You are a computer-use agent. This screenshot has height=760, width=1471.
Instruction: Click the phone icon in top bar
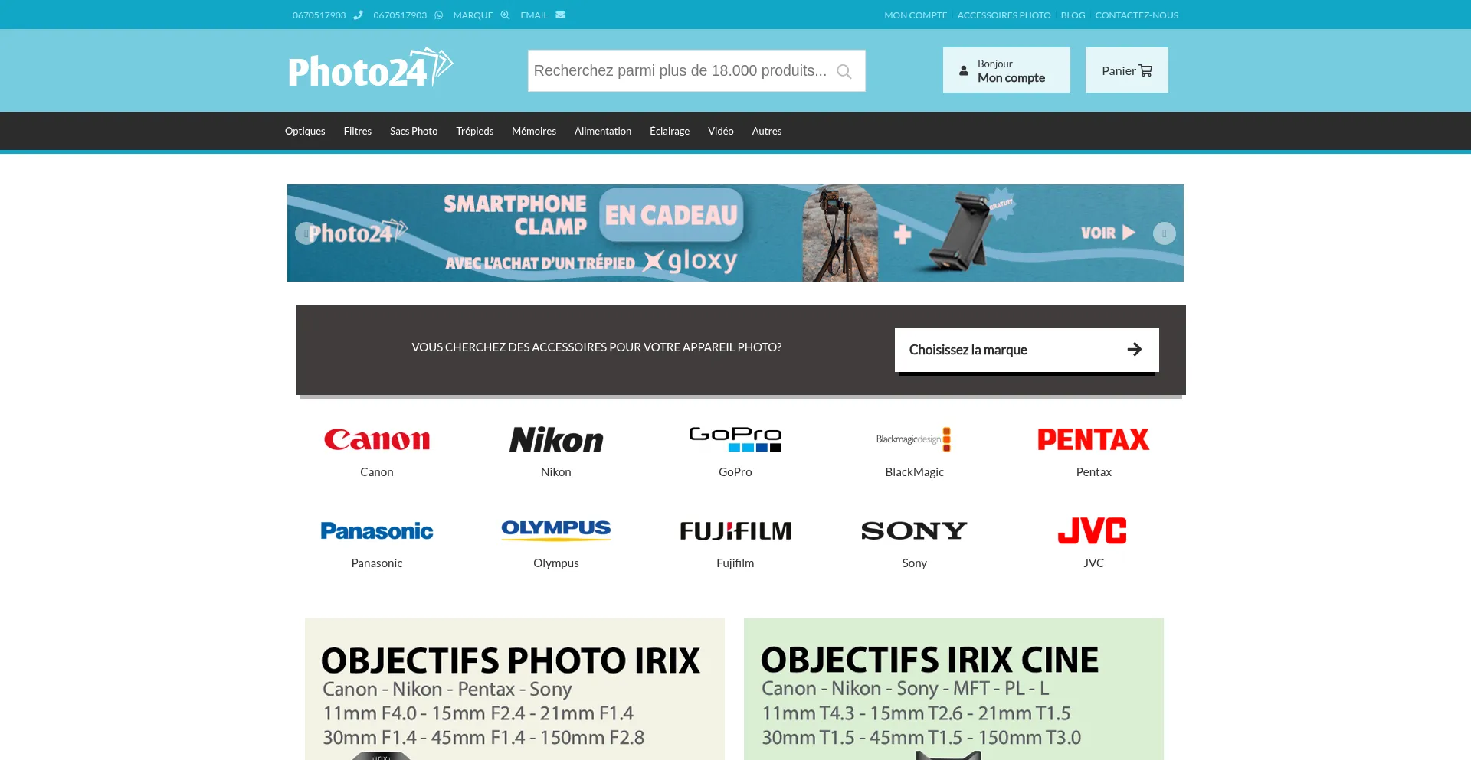click(358, 15)
